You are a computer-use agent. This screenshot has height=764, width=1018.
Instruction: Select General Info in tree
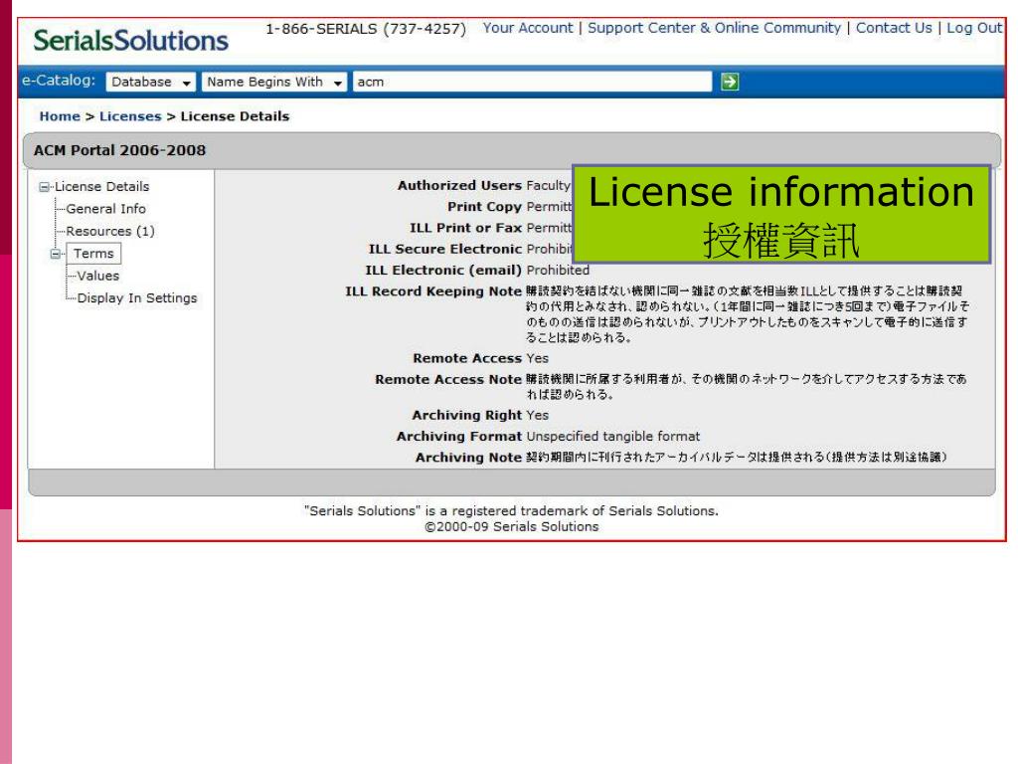coord(105,209)
